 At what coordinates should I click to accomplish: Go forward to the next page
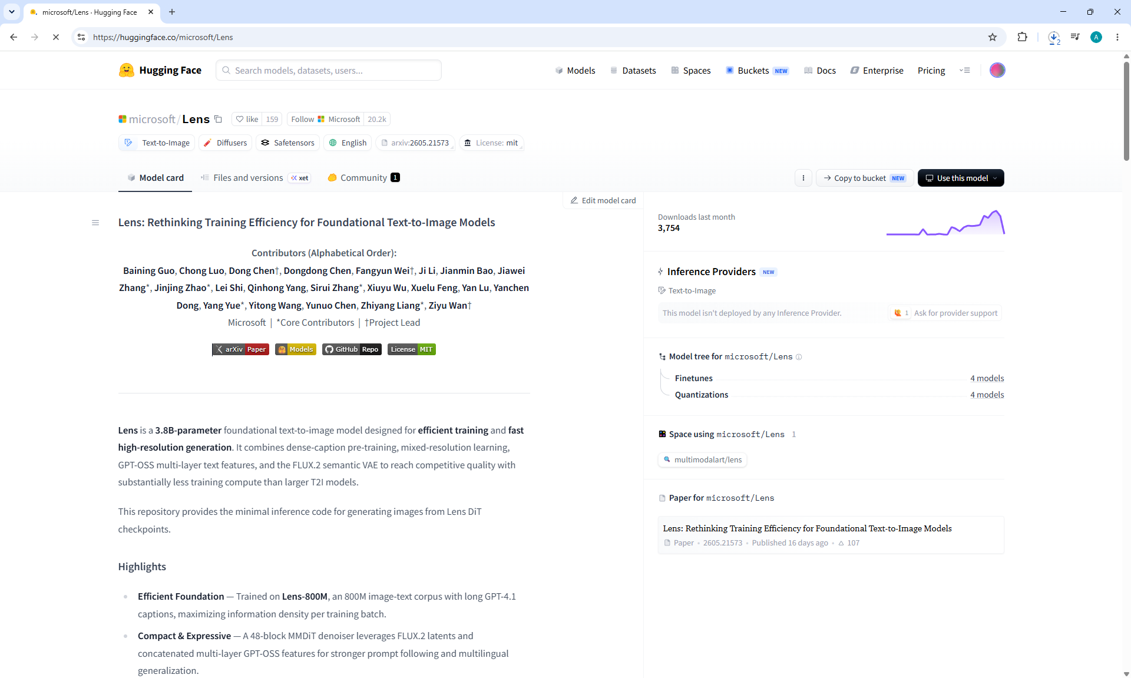35,37
